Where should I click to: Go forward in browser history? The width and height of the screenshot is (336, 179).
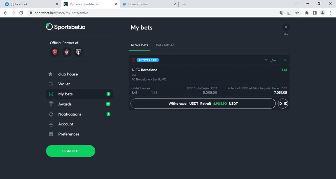(x=13, y=13)
